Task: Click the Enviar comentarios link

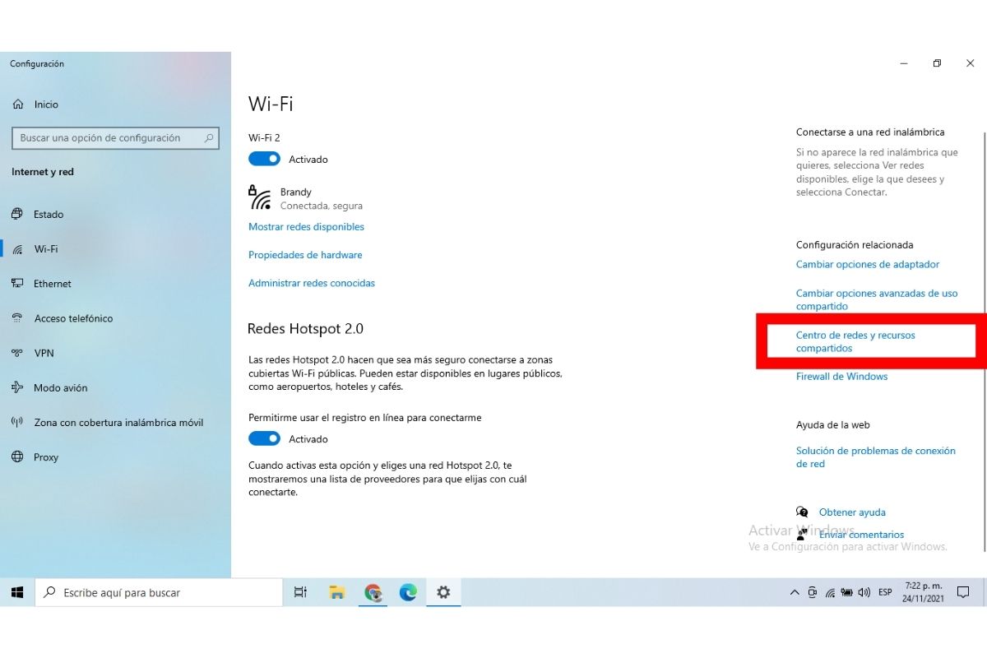Action: pyautogui.click(x=861, y=535)
